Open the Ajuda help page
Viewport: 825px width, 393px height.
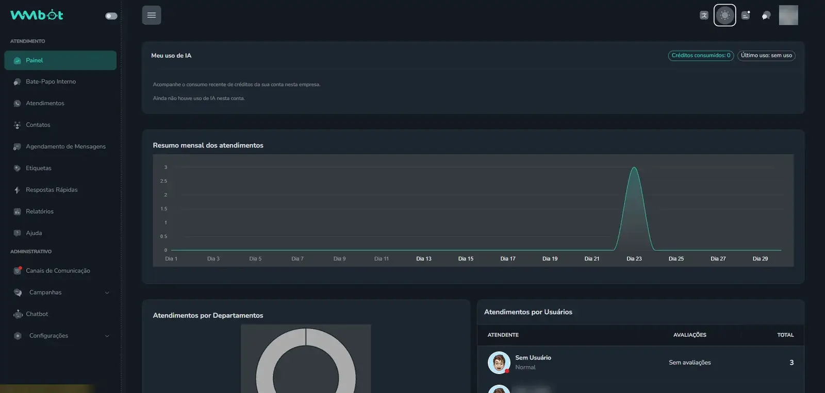[x=34, y=233]
